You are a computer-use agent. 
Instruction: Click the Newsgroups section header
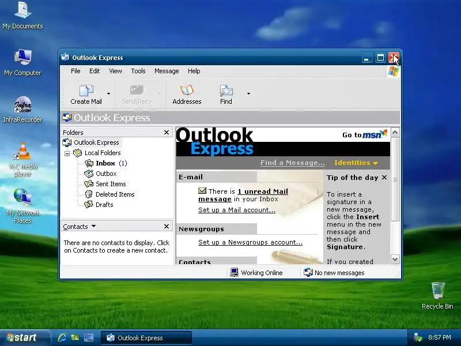[217, 229]
